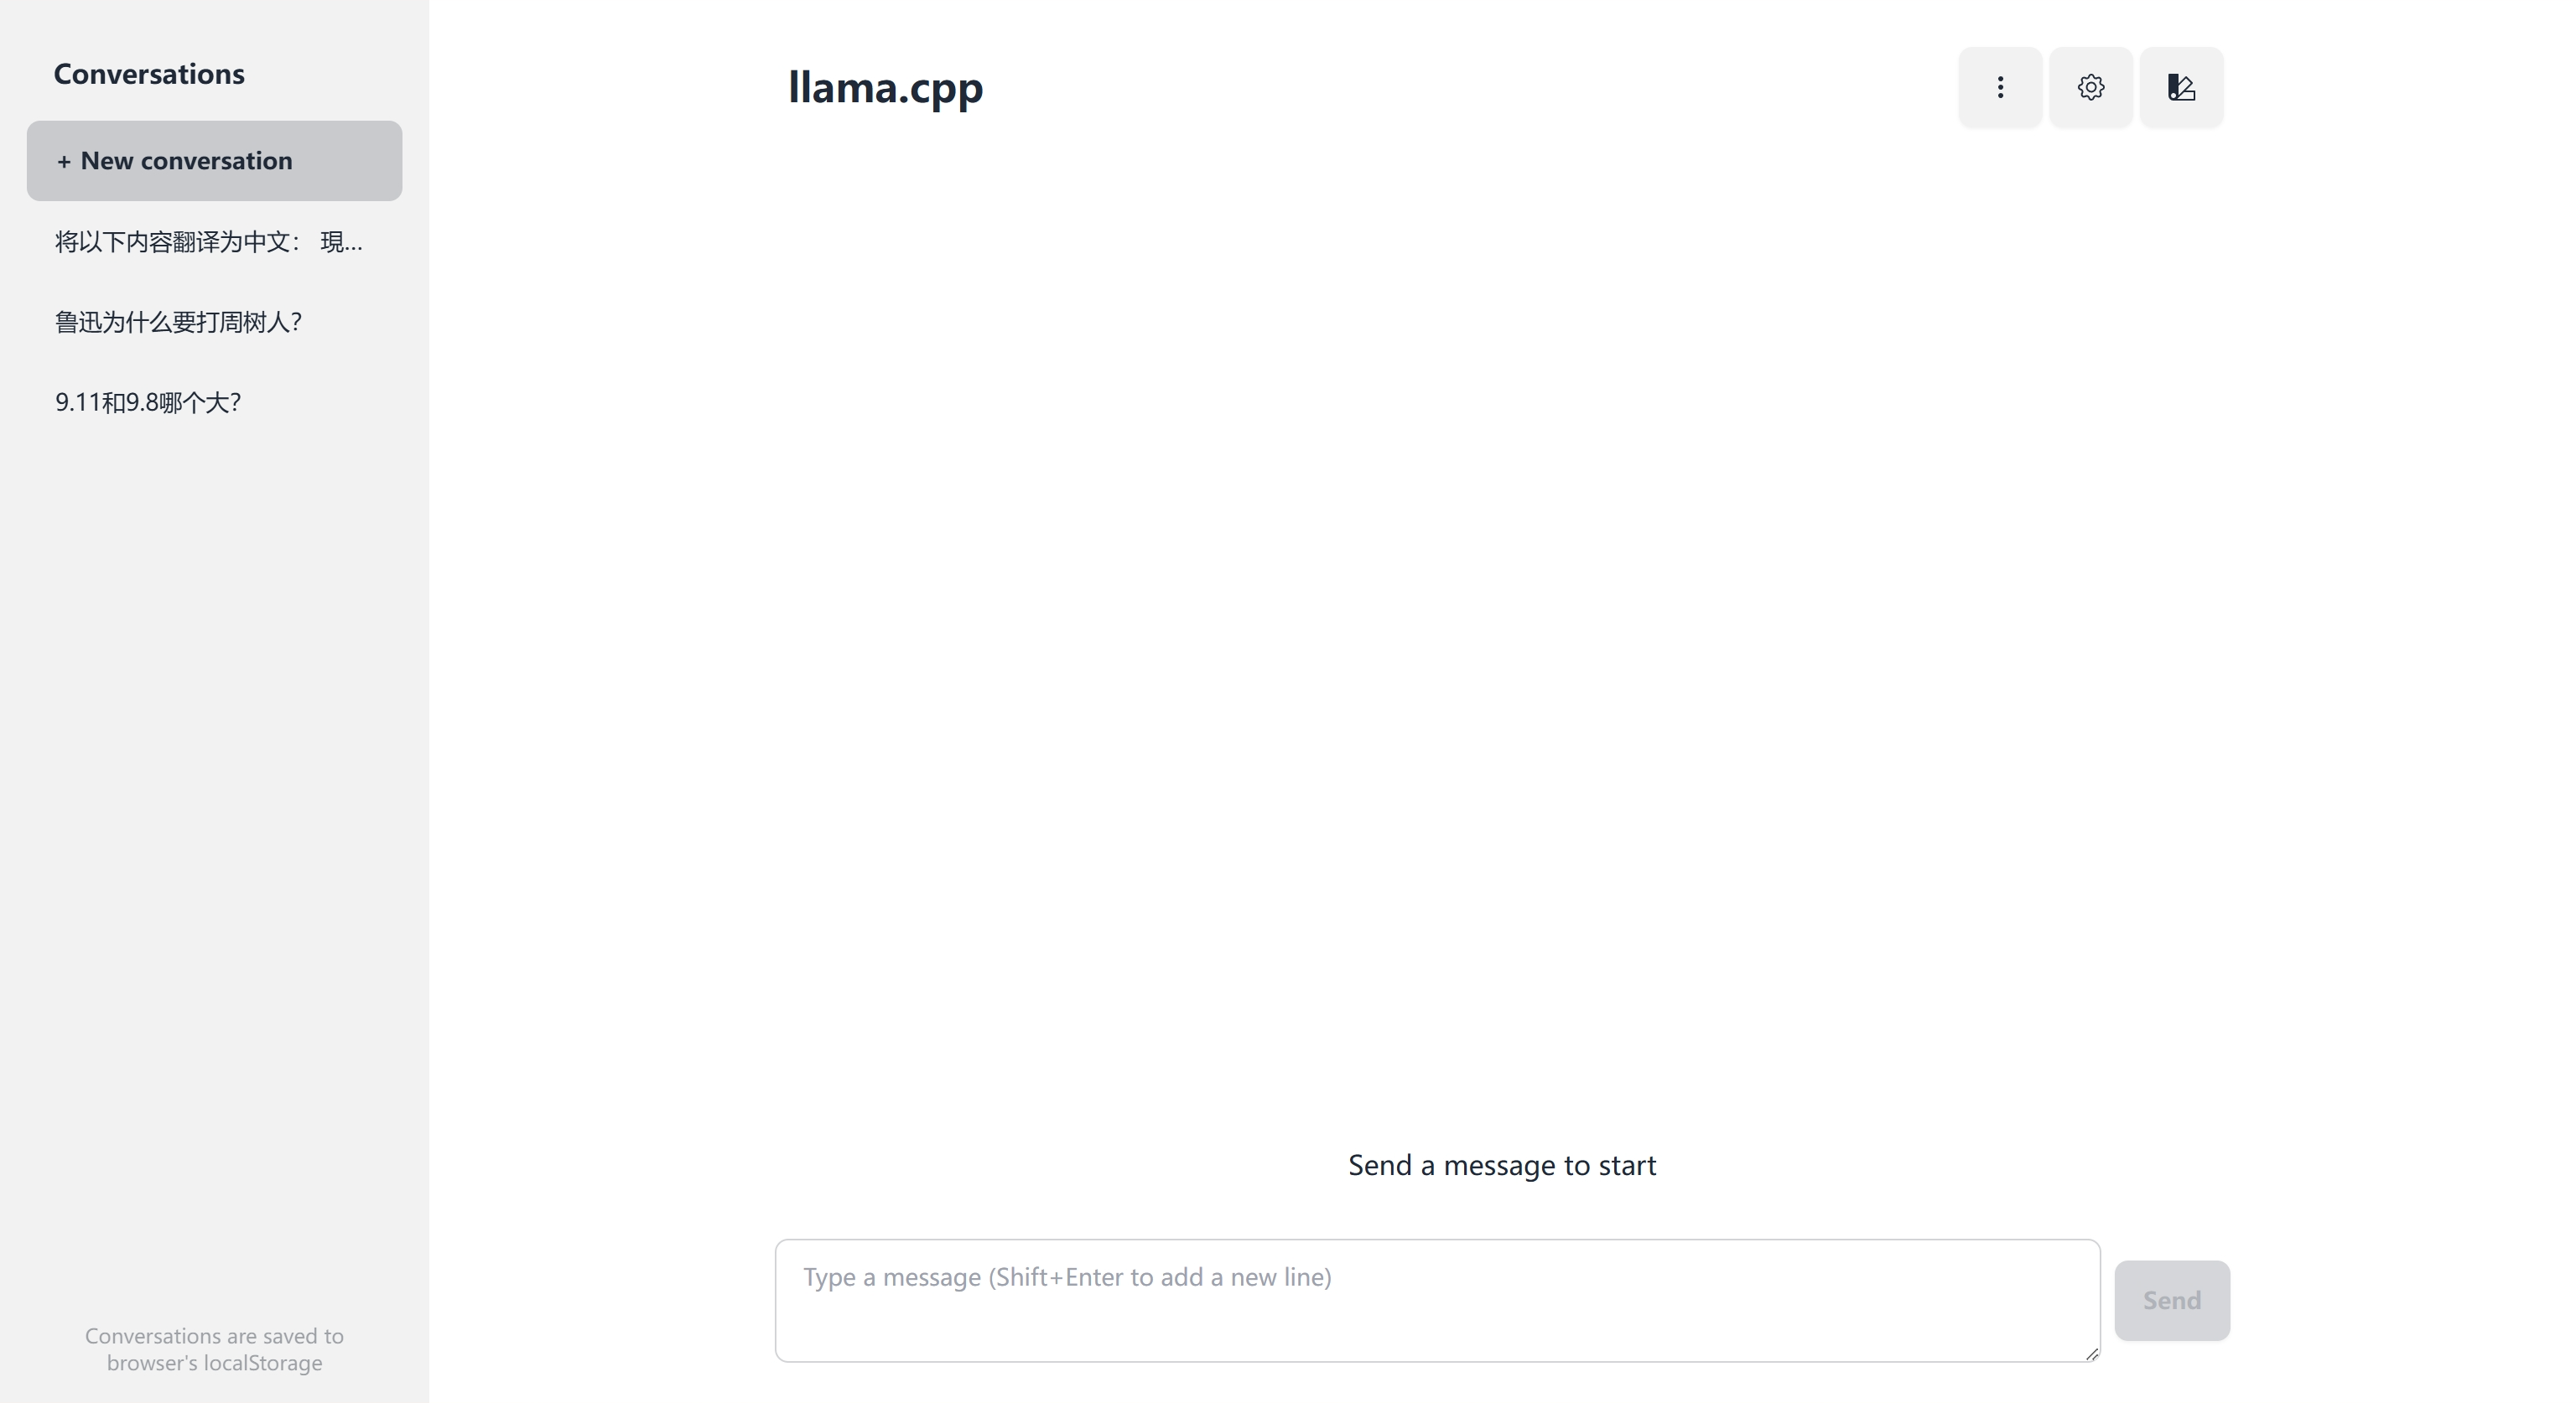Expand the vertical ellipsis dropdown in header
The height and width of the screenshot is (1403, 2576).
2000,87
